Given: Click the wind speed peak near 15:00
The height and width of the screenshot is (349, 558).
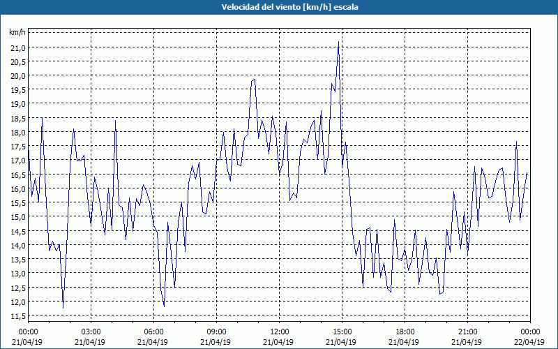Looking at the screenshot, I should coord(338,42).
